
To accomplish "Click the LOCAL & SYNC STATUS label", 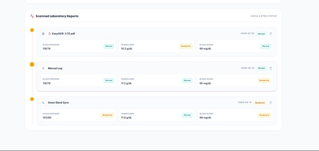I will tap(264, 16).
